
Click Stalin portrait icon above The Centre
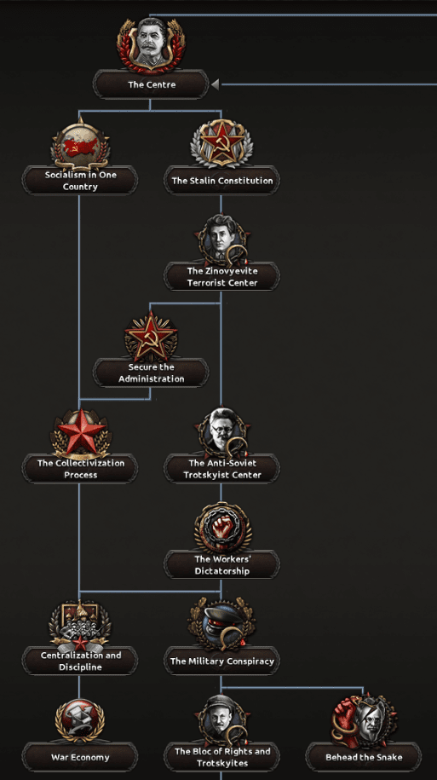point(151,45)
